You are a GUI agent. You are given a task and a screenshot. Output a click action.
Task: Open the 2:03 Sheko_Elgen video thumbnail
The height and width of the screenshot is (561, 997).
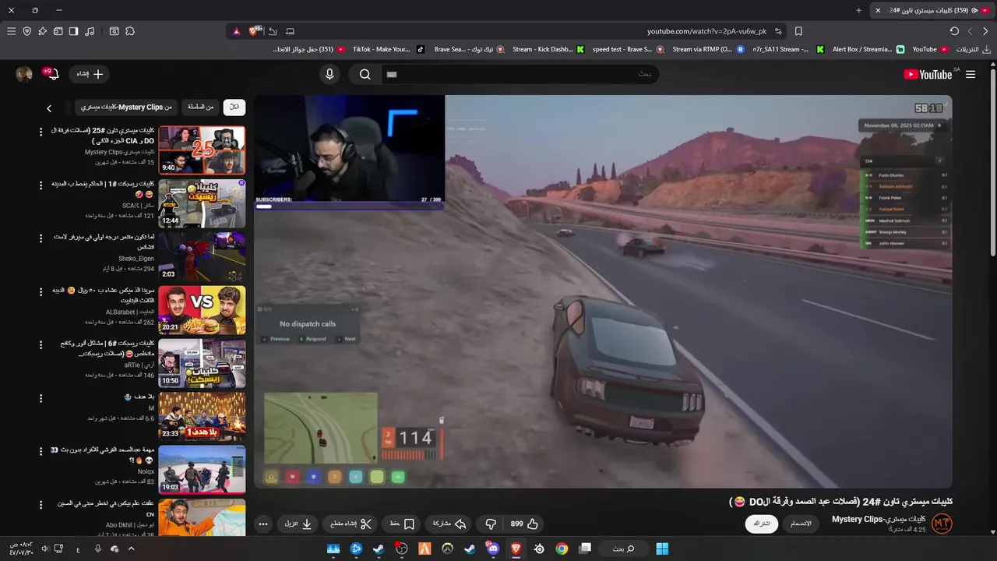pyautogui.click(x=202, y=256)
